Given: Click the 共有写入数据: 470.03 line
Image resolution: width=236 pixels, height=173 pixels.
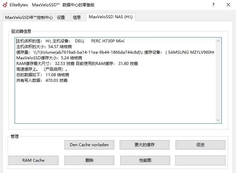Looking at the screenshot, I should (x=42, y=81).
